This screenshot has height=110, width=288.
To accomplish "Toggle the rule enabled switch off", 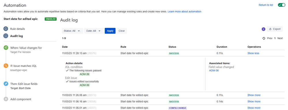I will 282,5.
